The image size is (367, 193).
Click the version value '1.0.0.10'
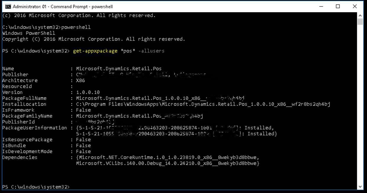point(88,92)
